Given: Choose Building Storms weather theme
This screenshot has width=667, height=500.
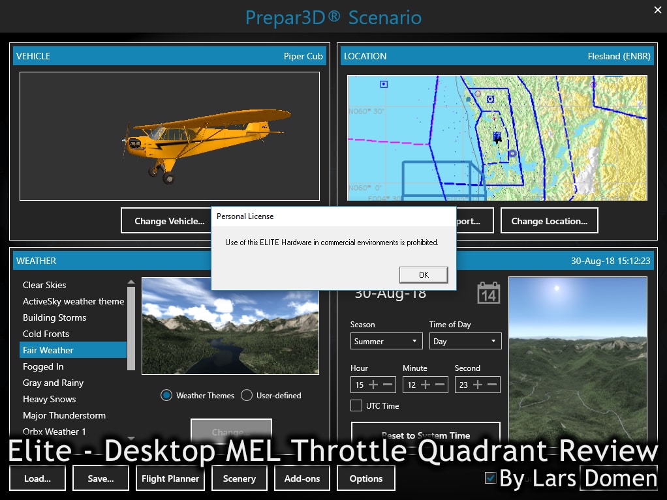Looking at the screenshot, I should (55, 317).
